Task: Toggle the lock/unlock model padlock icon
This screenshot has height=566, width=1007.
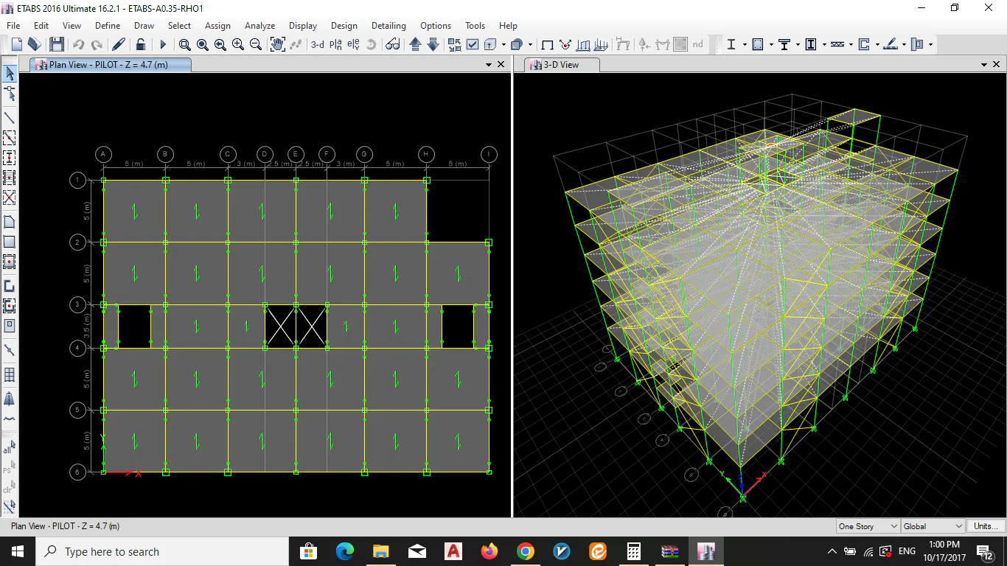Action: [x=141, y=45]
